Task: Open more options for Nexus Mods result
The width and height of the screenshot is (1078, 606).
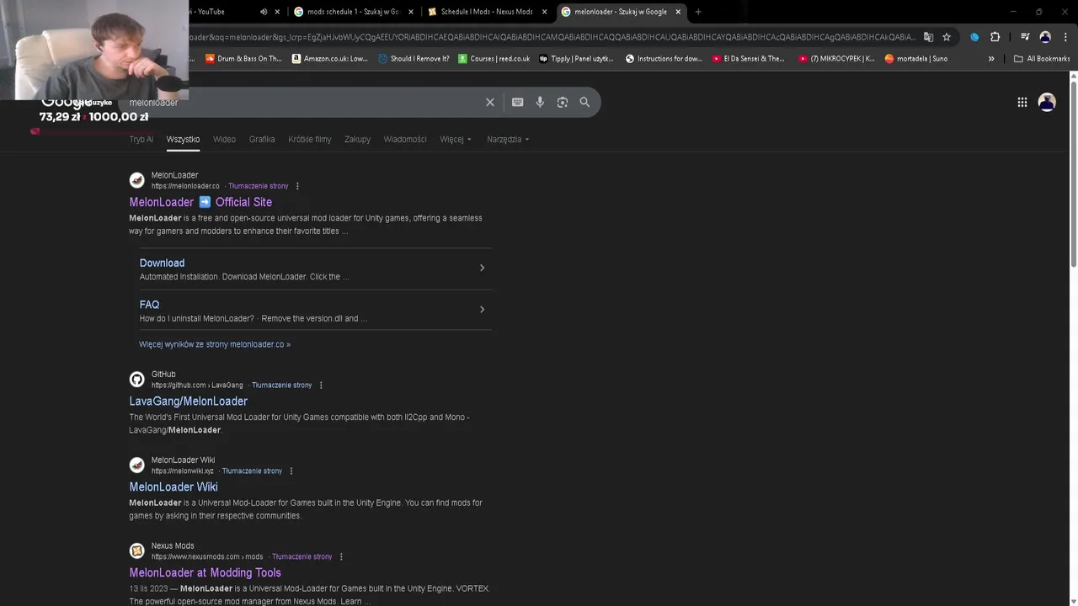Action: tap(341, 557)
